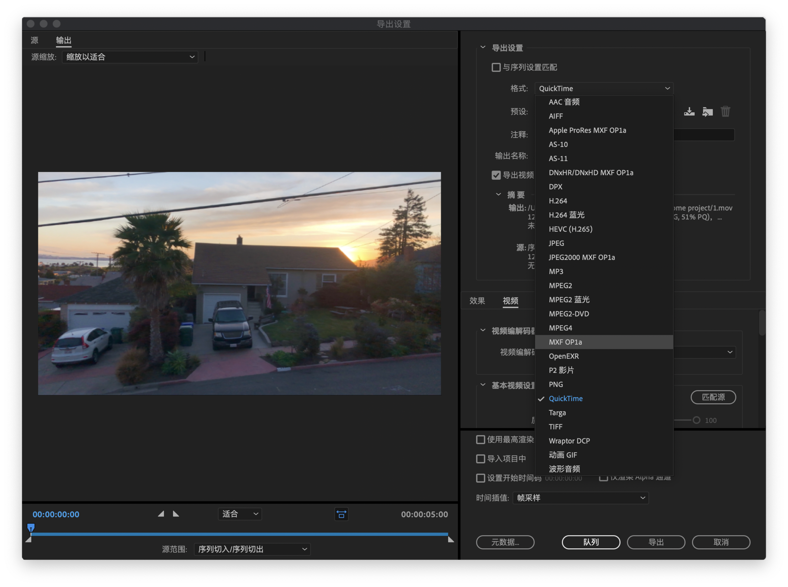Click the import preset folder icon
Viewport: 788px width, 587px height.
(707, 112)
